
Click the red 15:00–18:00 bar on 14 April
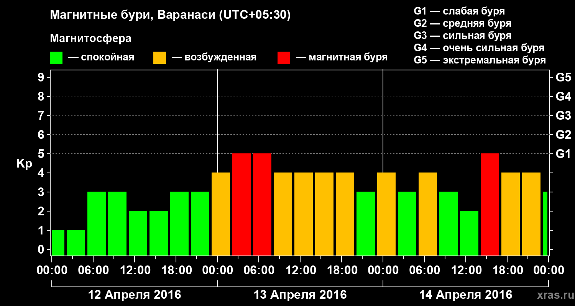(x=490, y=204)
